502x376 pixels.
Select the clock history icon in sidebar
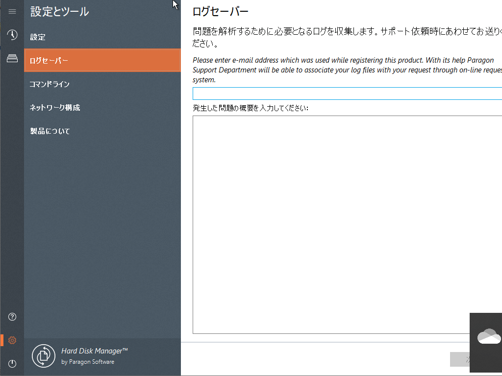tap(12, 35)
